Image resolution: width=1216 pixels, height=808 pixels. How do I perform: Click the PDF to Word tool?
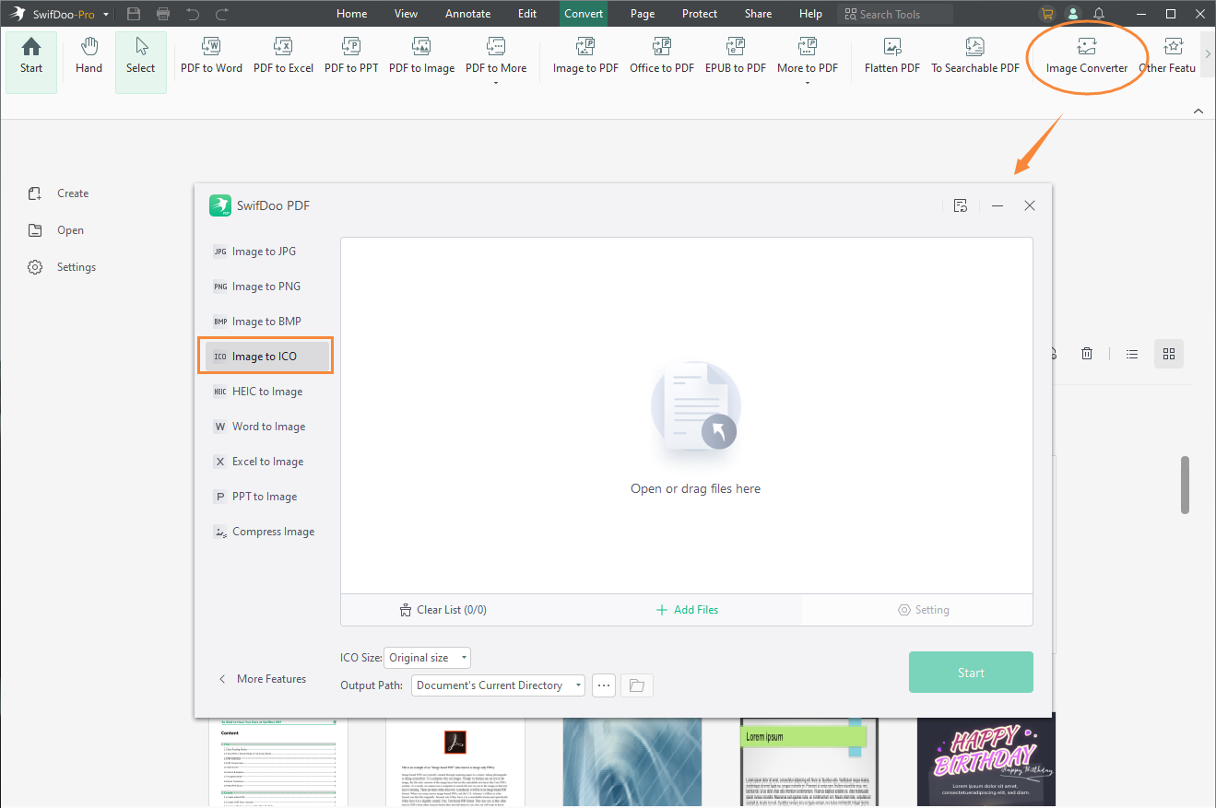(x=211, y=56)
